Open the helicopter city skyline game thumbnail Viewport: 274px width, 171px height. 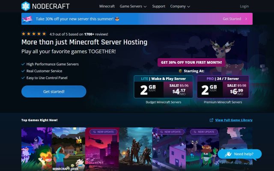tap(102, 149)
